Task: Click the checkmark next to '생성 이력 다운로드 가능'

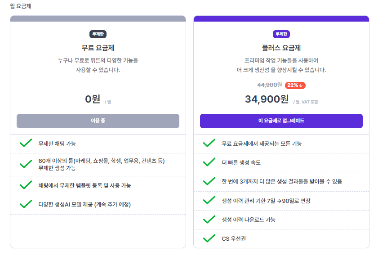Action: [x=209, y=219]
